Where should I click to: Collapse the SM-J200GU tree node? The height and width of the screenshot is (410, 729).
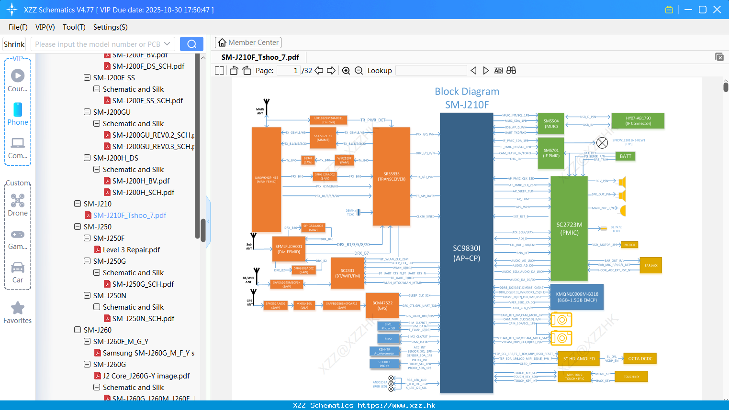[x=87, y=112]
